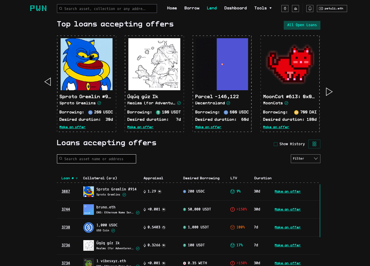370x266 pixels.
Task: Open the Filter dropdown
Action: coord(305,159)
